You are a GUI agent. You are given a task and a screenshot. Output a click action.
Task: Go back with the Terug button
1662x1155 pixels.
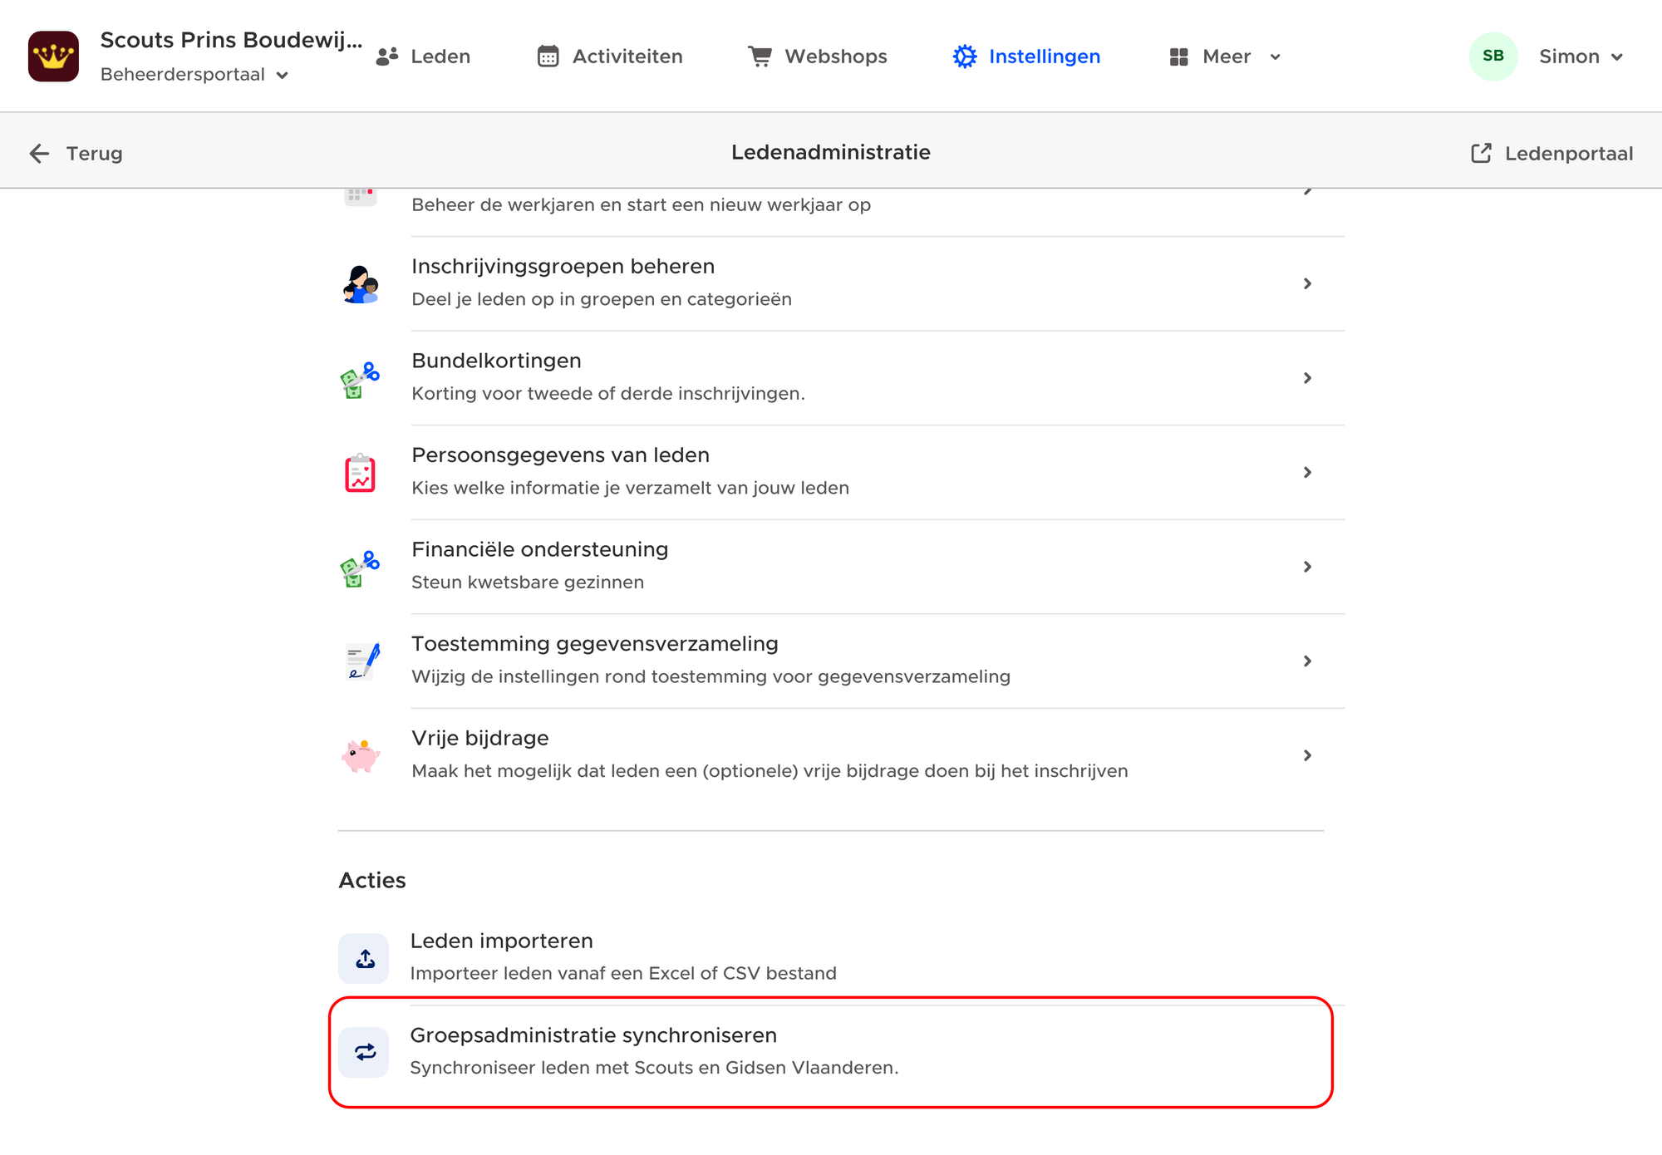tap(76, 154)
